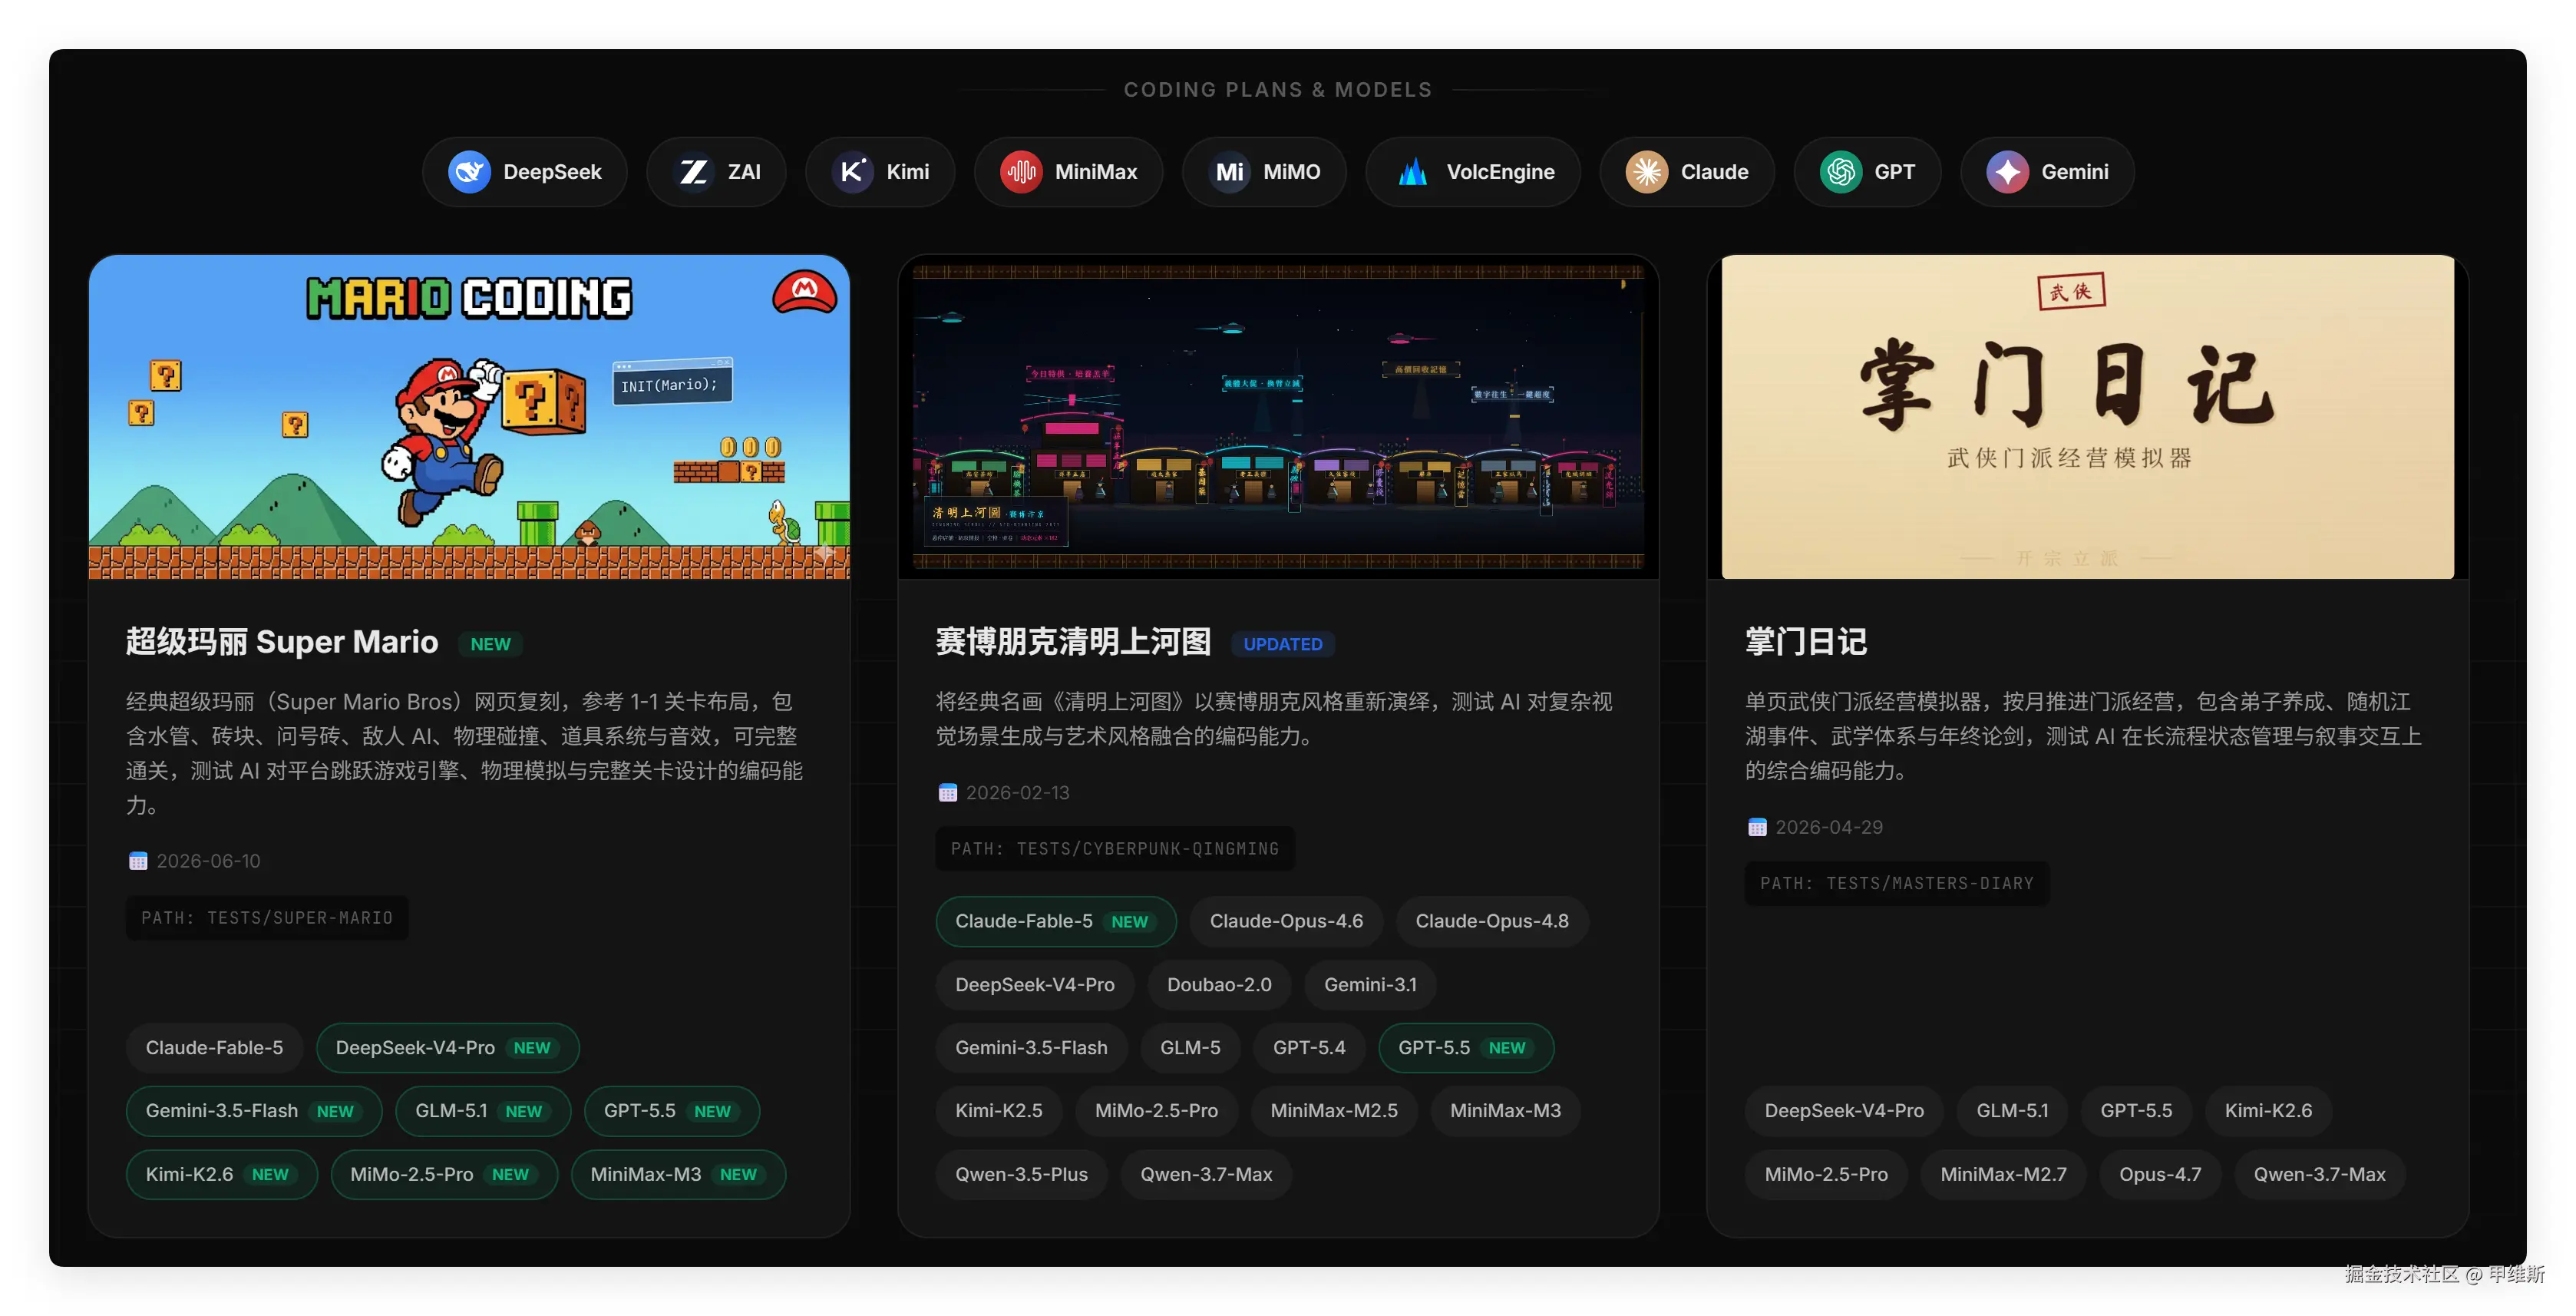Click the calendar icon beside 2026-02-13
2576x1316 pixels.
(x=948, y=793)
